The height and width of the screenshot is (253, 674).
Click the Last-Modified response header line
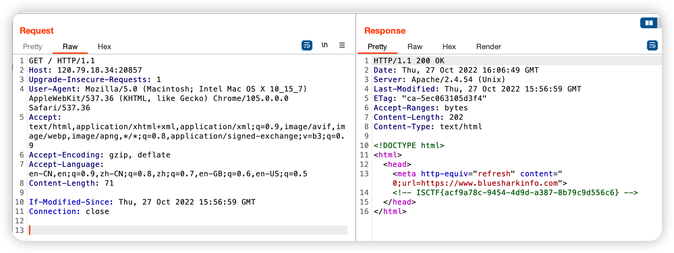(477, 89)
